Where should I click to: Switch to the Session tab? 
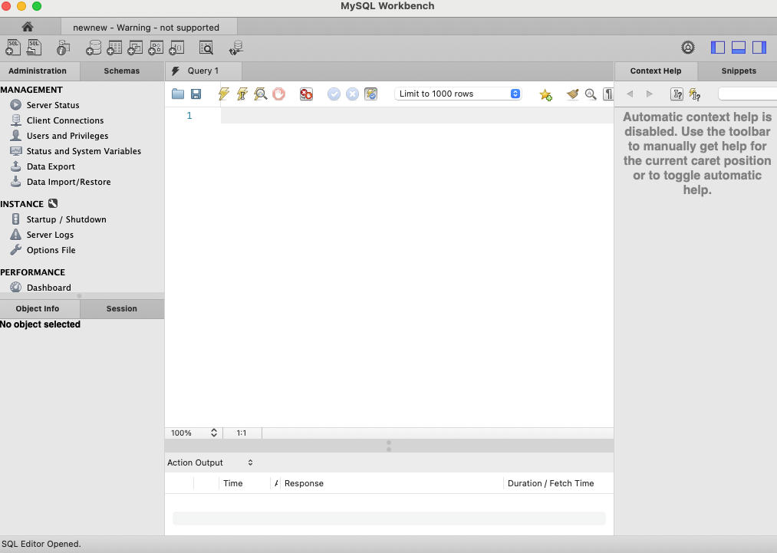(122, 308)
